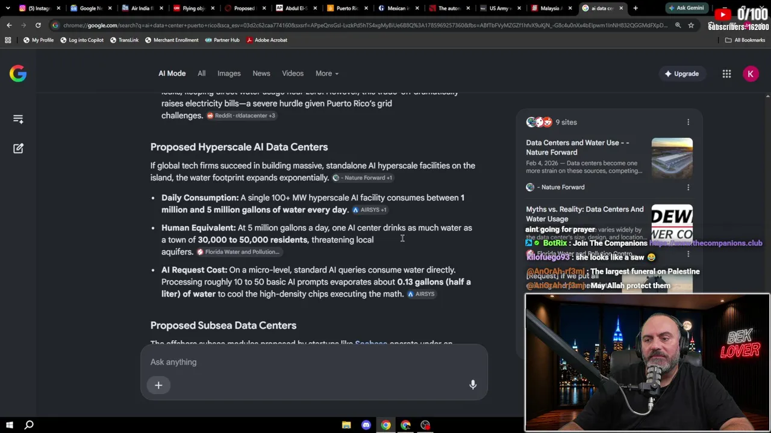The height and width of the screenshot is (433, 771).
Task: Click the plus attach button in prompt box
Action: tap(158, 385)
